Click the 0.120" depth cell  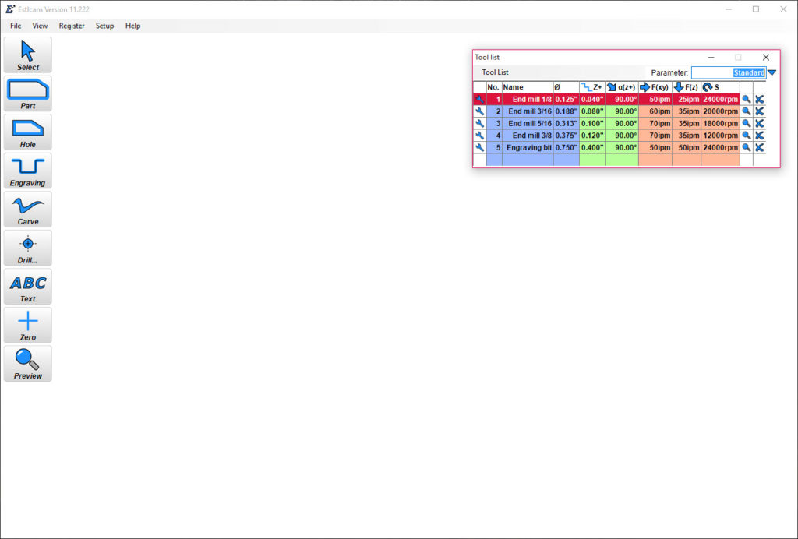(x=592, y=136)
